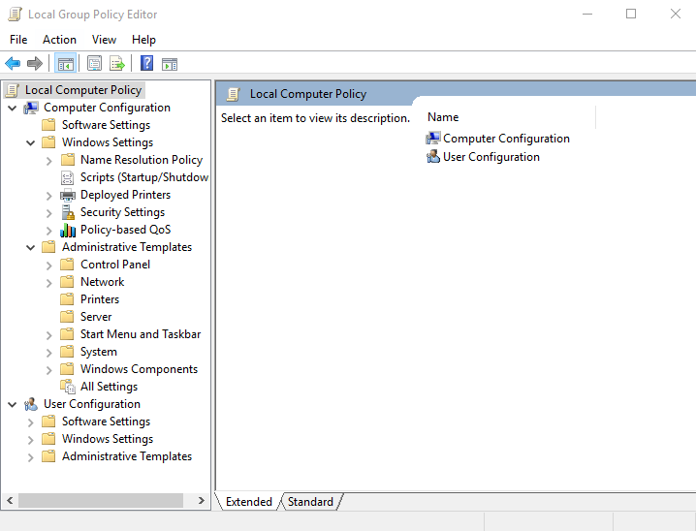Open Help via blue question mark icon

click(x=146, y=64)
